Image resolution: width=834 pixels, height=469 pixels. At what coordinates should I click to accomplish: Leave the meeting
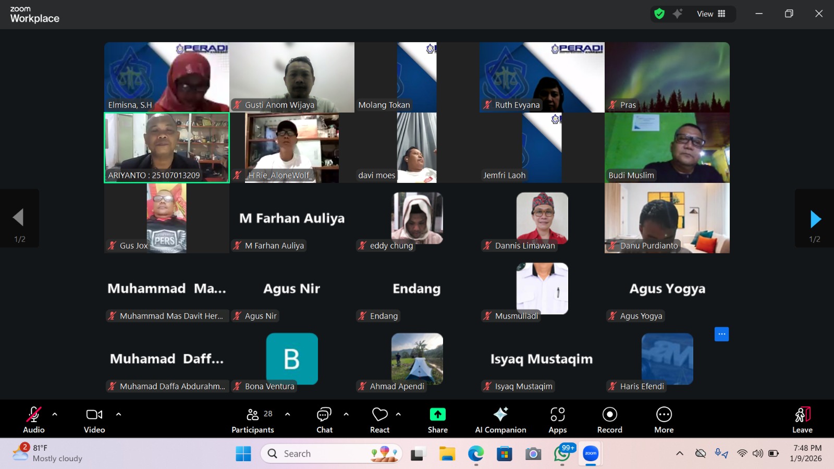point(802,421)
